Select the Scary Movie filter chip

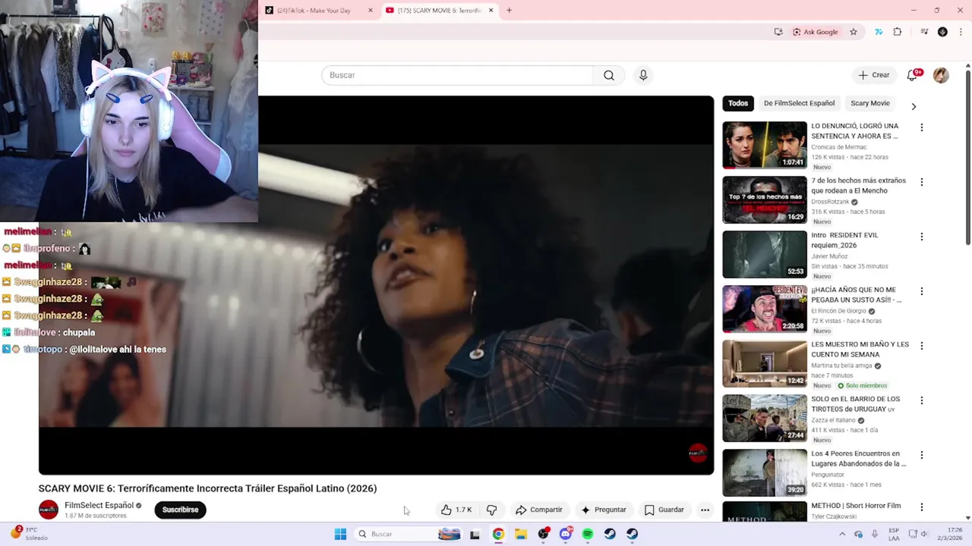click(x=870, y=103)
